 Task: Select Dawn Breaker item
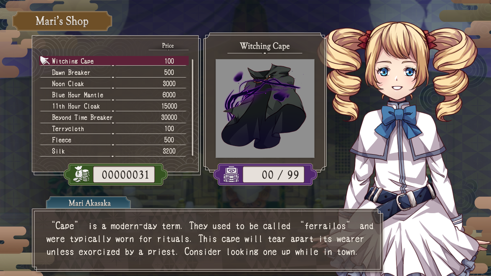pos(114,72)
